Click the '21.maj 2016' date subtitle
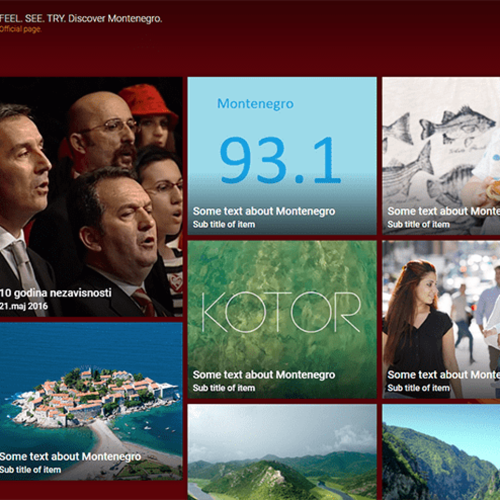Image resolution: width=500 pixels, height=500 pixels. pos(23,306)
